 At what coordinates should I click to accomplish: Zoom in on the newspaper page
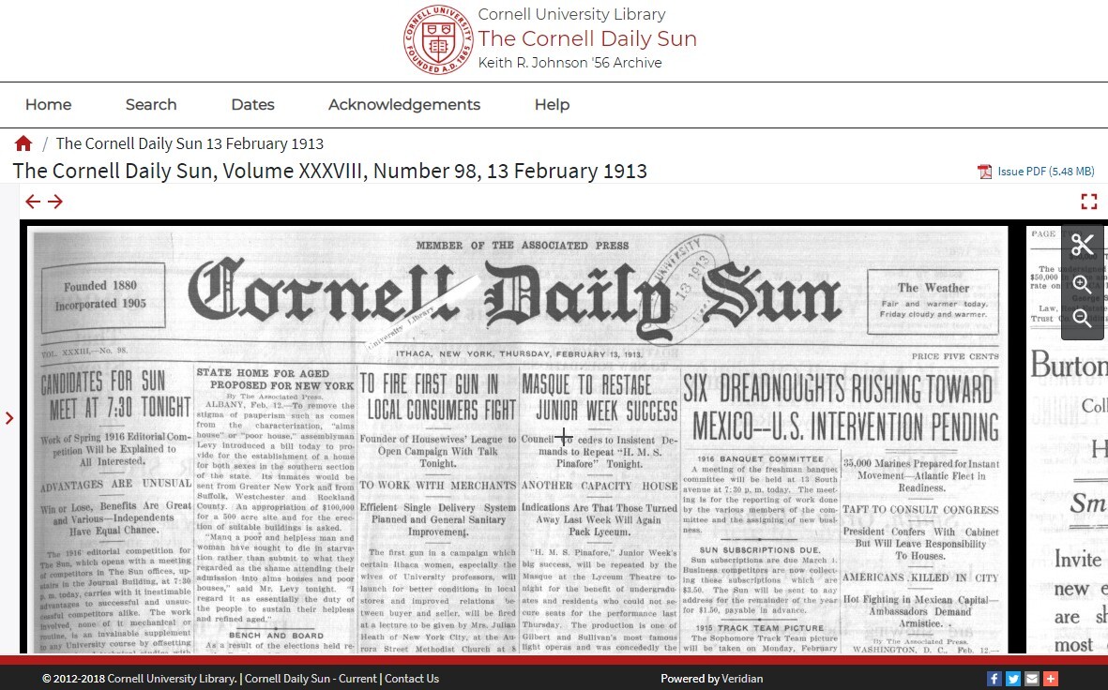point(1083,283)
